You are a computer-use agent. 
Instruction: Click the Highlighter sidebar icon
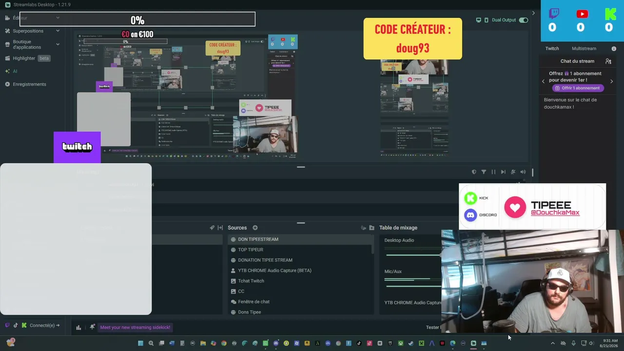[x=7, y=58]
